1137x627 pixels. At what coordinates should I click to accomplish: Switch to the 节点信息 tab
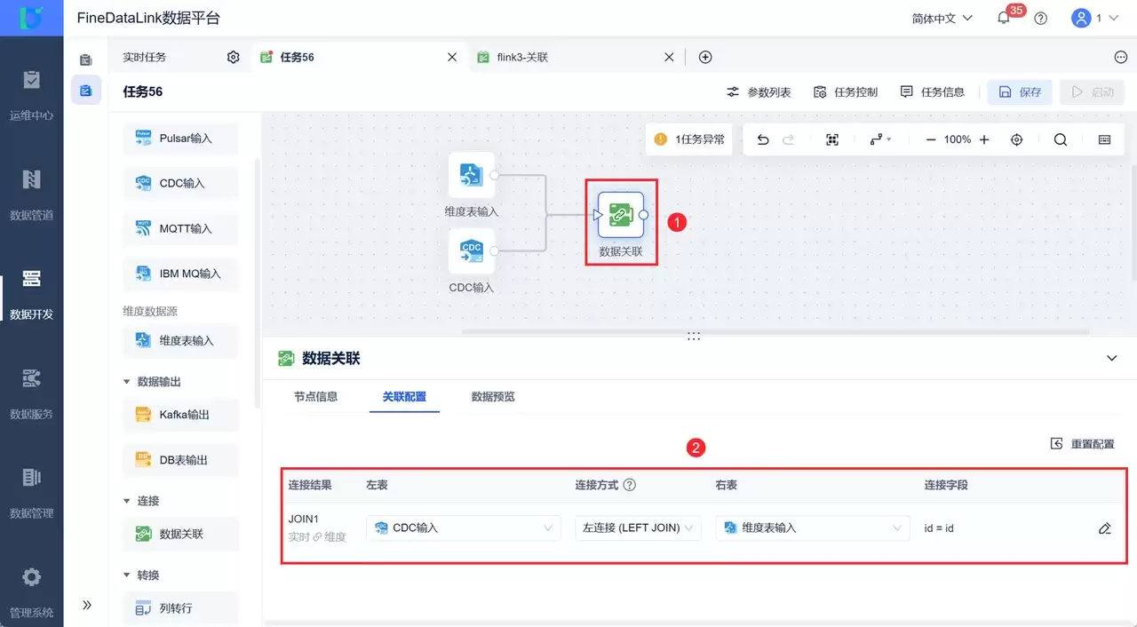pos(316,397)
